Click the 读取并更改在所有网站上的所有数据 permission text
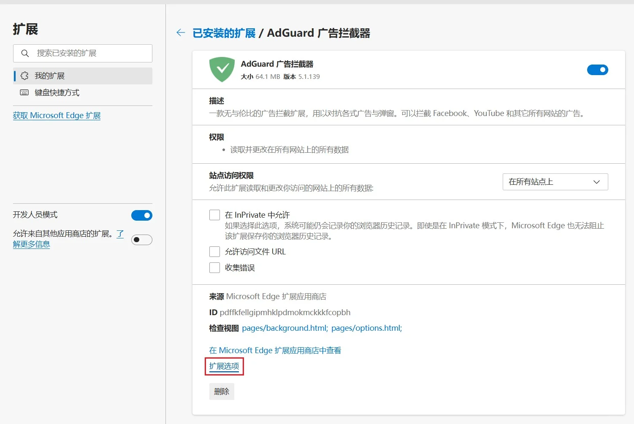634x424 pixels. (x=290, y=150)
